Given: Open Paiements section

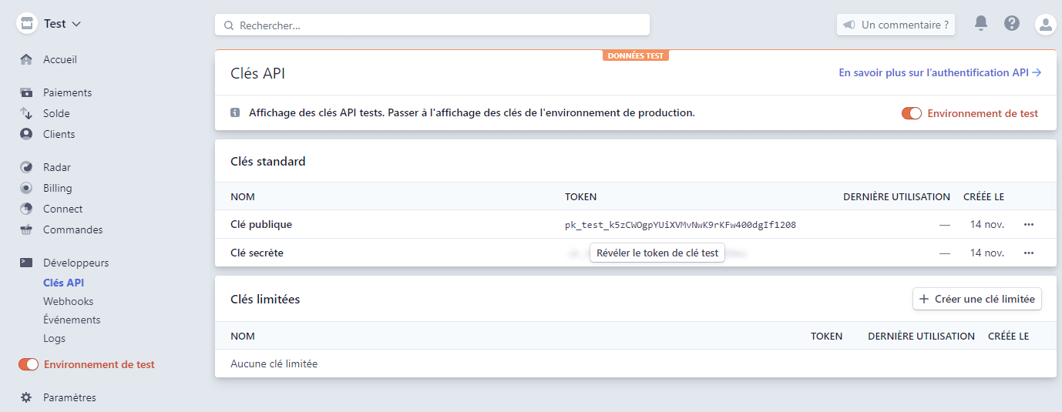Looking at the screenshot, I should (67, 92).
